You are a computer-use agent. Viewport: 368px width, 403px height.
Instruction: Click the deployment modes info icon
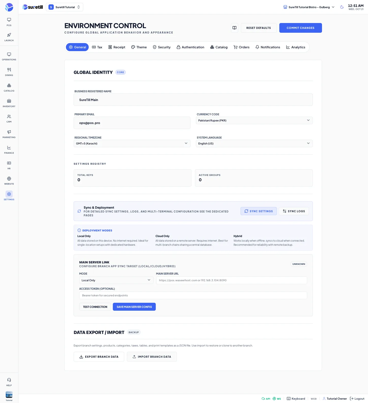point(79,230)
